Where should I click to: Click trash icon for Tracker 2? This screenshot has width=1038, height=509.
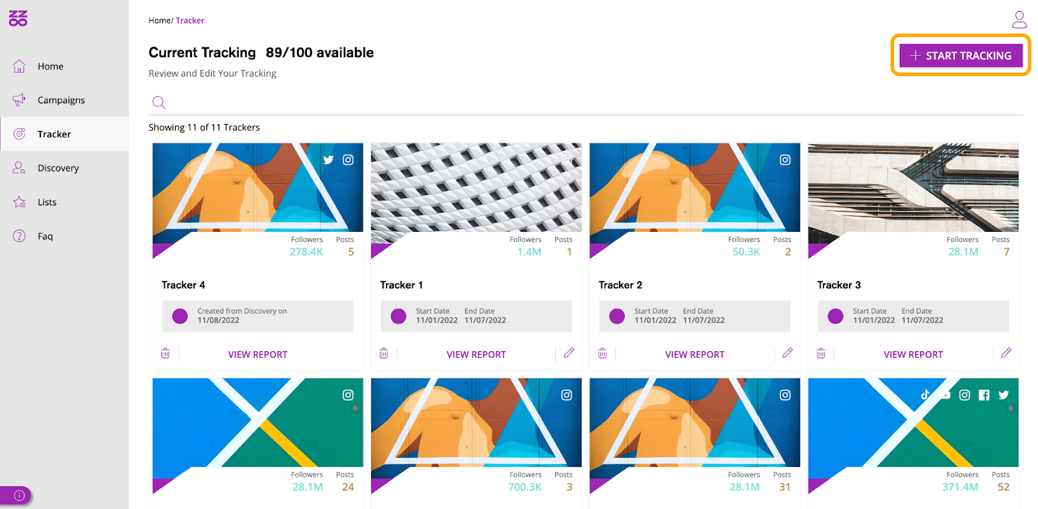(x=603, y=353)
